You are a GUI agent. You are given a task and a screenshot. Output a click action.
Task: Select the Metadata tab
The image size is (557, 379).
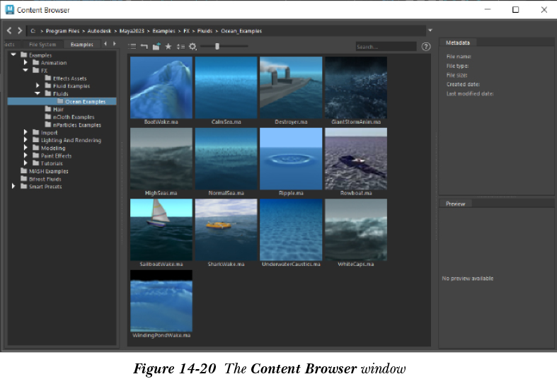(459, 43)
